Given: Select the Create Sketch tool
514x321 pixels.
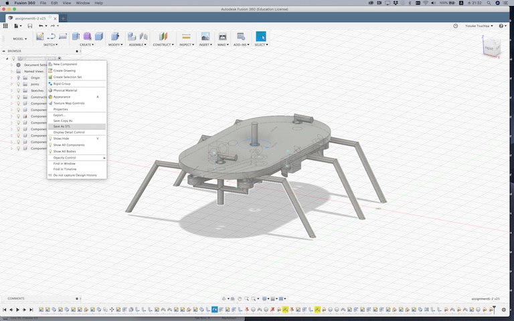Looking at the screenshot, I should pos(40,36).
